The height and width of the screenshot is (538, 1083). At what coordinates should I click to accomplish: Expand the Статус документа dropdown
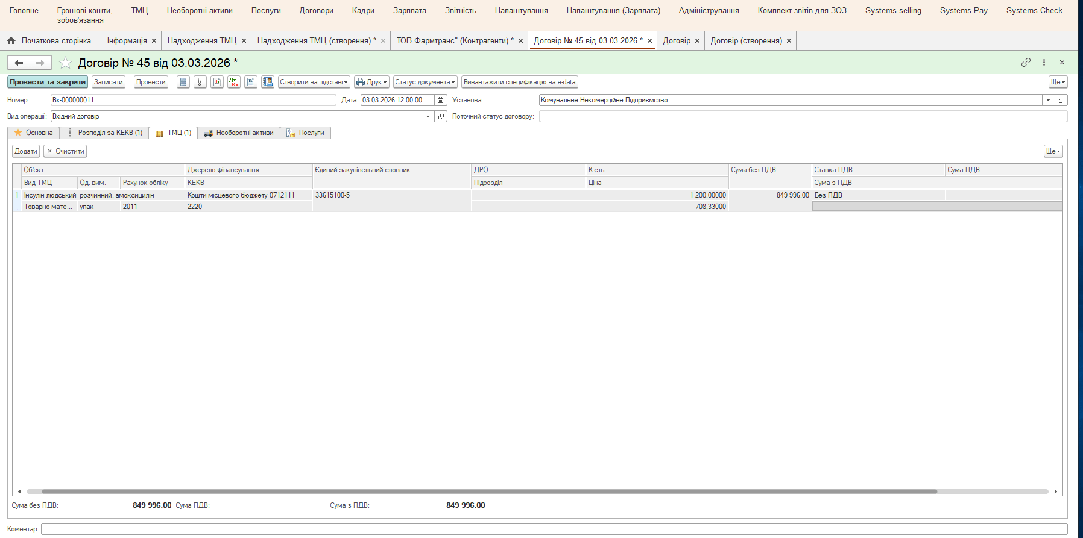point(425,82)
